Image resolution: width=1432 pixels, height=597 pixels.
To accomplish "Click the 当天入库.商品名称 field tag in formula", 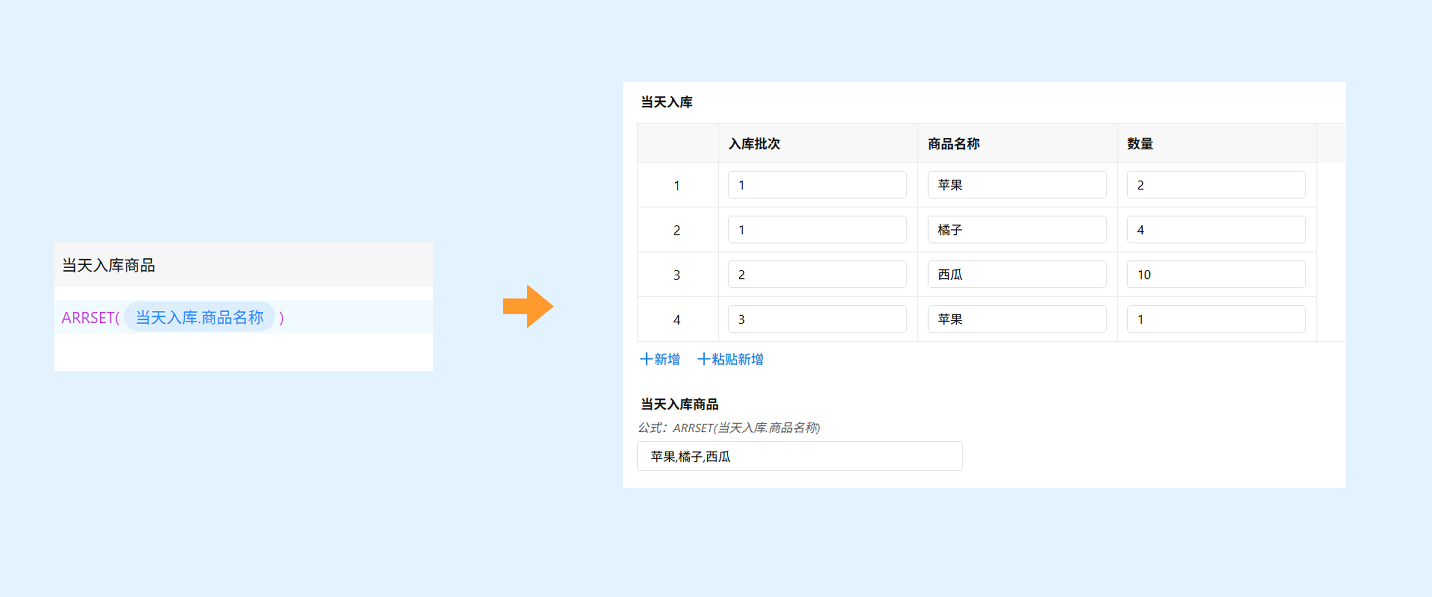I will click(x=200, y=318).
